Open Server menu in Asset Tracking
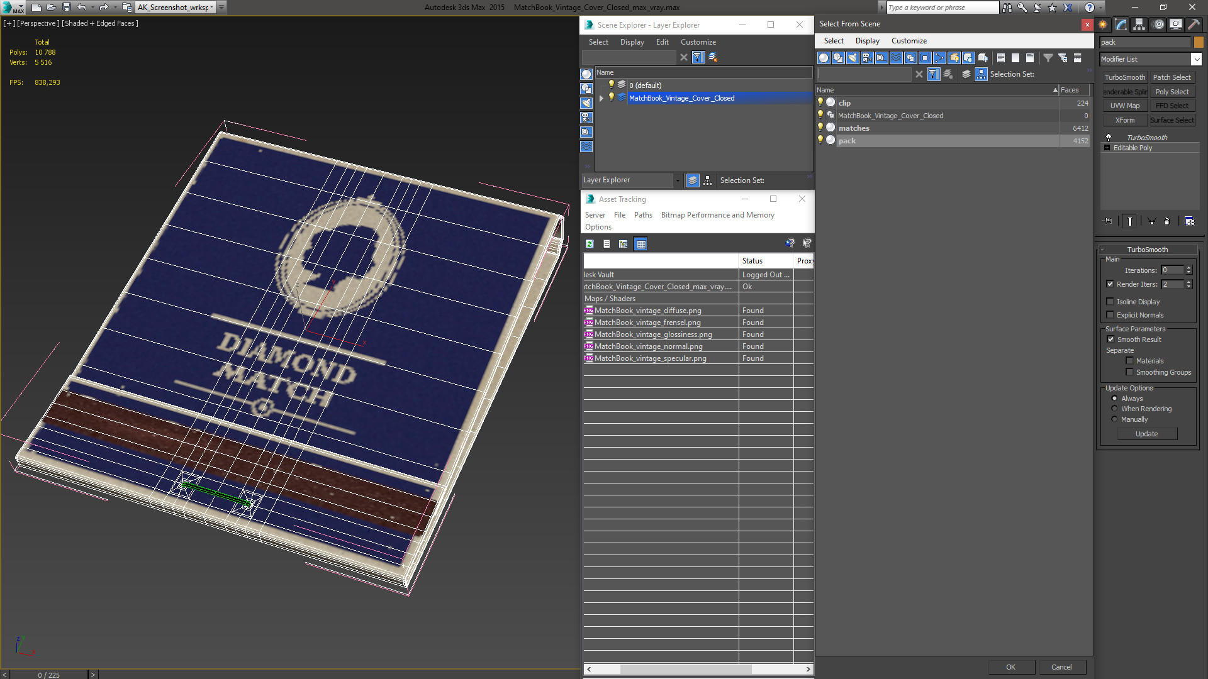The height and width of the screenshot is (679, 1208). tap(595, 215)
